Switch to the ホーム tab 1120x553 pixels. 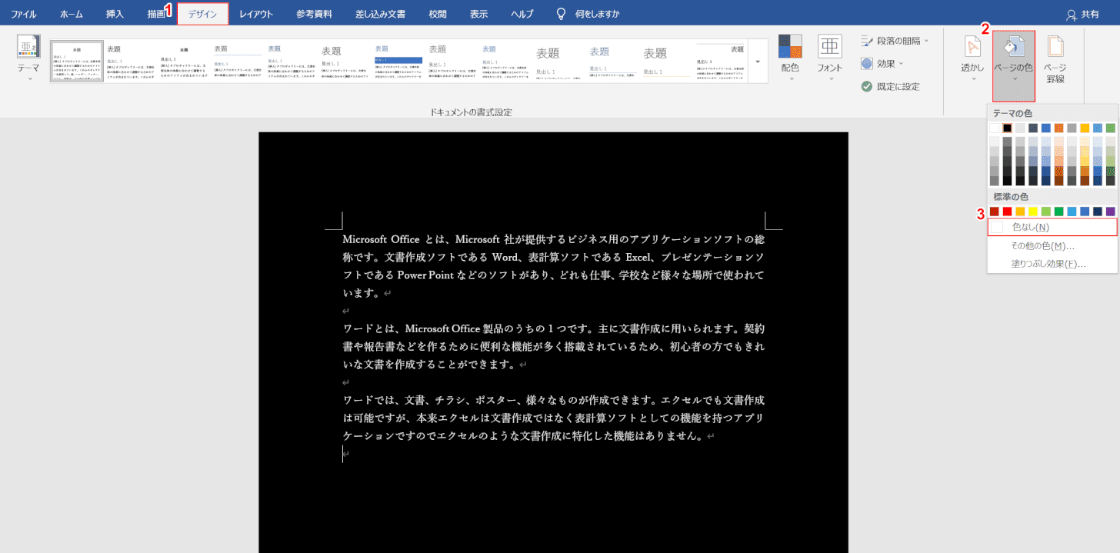(x=72, y=14)
